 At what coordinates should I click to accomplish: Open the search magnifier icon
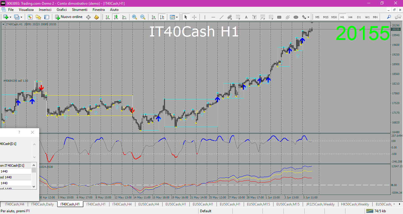click(x=389, y=17)
